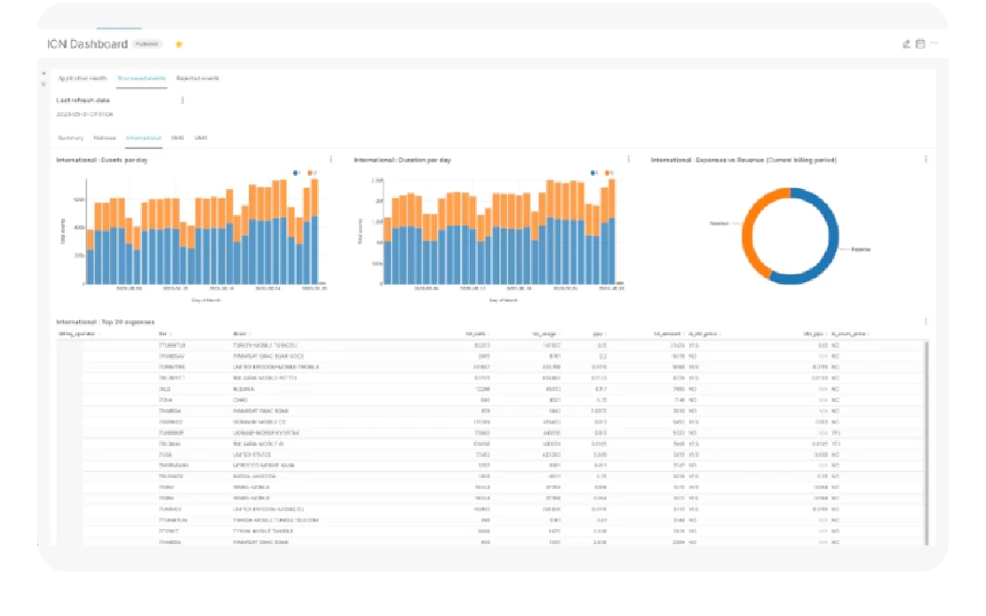Image resolution: width=986 pixels, height=616 pixels.
Task: Click the edit dashboard pencil icon
Action: tap(906, 44)
